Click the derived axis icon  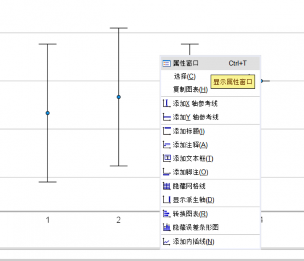(x=167, y=200)
